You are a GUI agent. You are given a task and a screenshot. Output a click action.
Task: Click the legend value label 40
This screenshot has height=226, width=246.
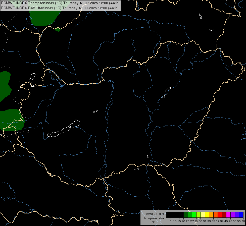(226, 221)
